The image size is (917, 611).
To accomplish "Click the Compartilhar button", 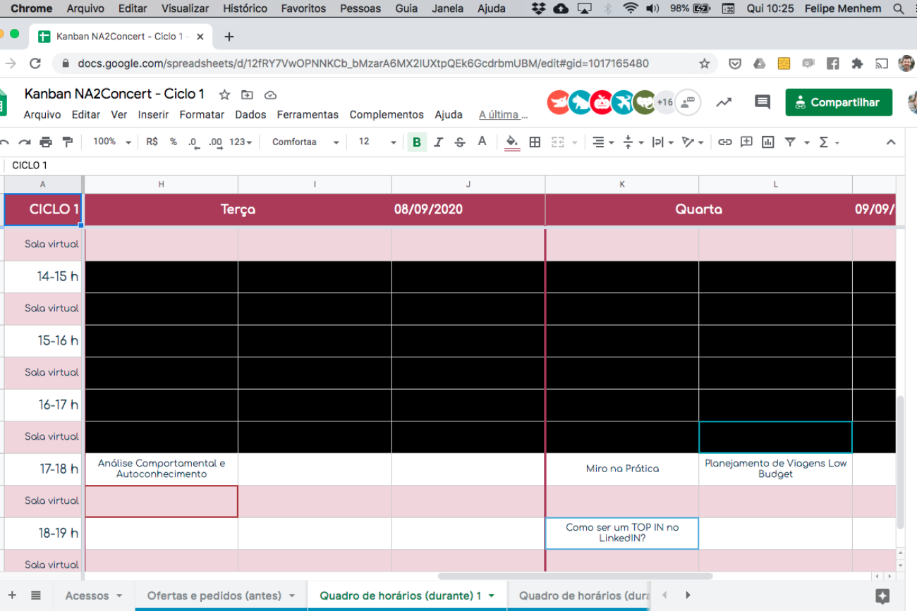I will (838, 102).
